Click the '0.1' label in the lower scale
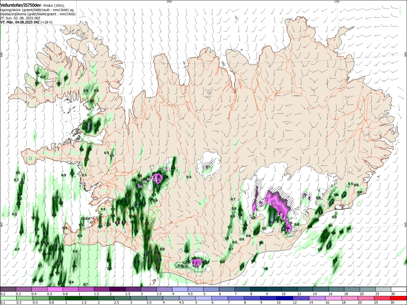The width and height of the screenshot is (407, 305). coord(3,302)
